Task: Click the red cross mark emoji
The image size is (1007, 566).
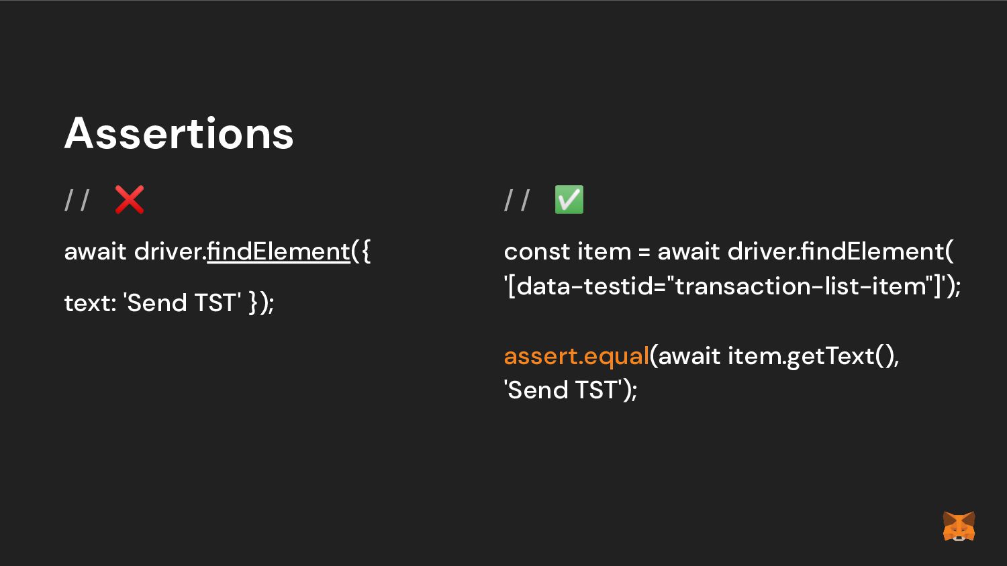Action: click(x=130, y=200)
